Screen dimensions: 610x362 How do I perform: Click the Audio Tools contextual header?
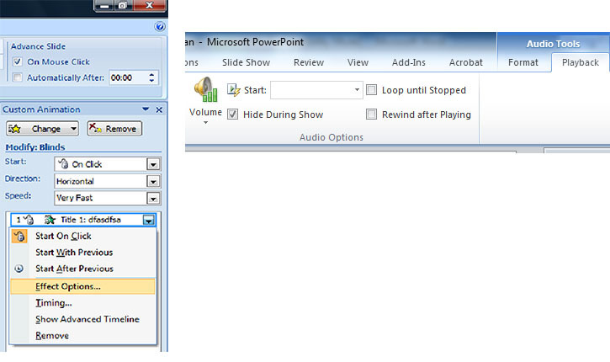pos(553,44)
